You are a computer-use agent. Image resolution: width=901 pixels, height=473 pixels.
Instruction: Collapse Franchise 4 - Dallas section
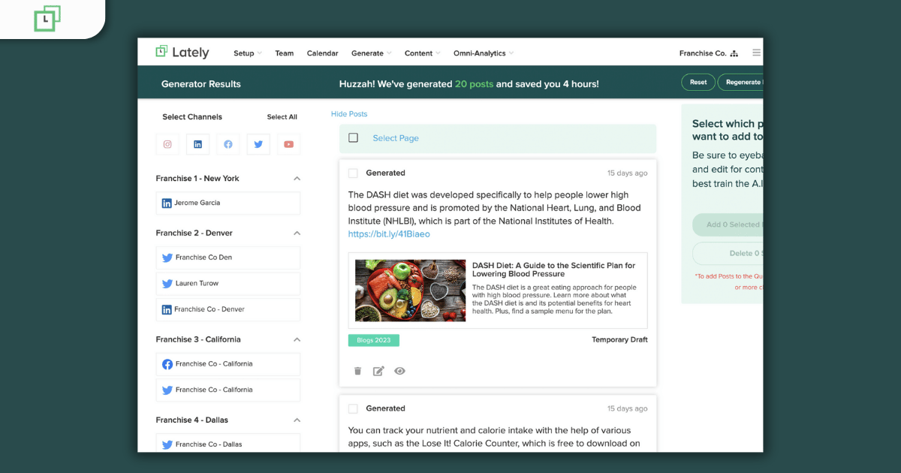click(x=297, y=420)
